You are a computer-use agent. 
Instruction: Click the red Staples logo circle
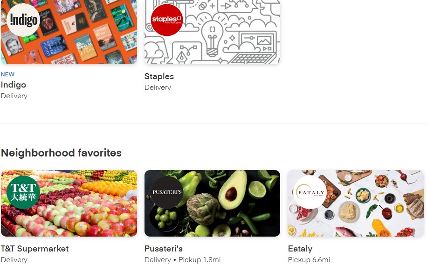tap(167, 20)
